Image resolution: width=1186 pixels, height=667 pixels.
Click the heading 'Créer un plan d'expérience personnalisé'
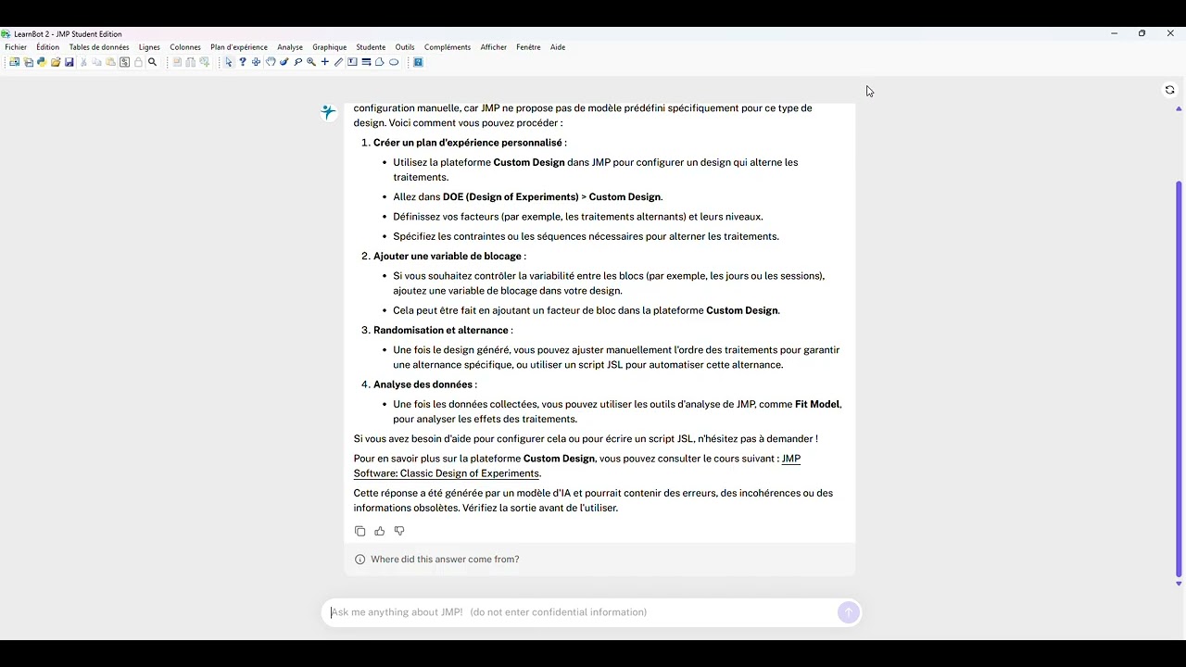click(468, 143)
